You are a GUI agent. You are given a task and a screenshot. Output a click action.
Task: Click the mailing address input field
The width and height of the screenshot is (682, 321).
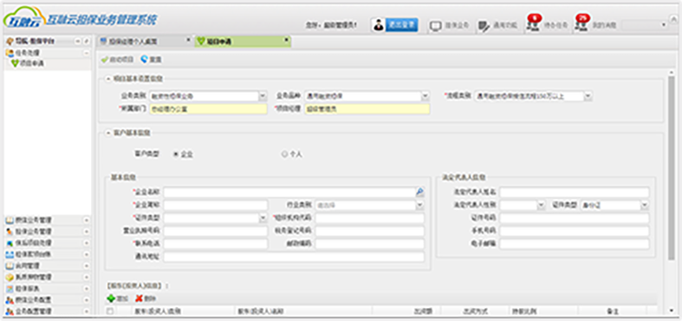294,257
